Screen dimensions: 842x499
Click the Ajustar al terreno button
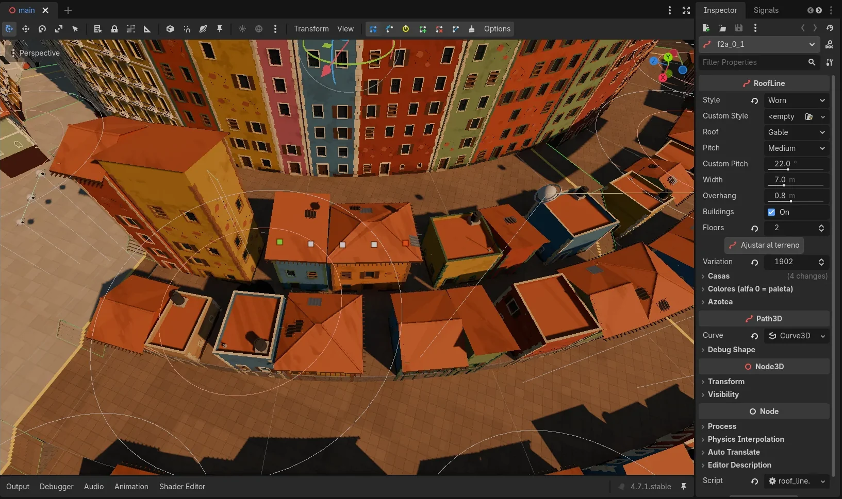pos(764,245)
